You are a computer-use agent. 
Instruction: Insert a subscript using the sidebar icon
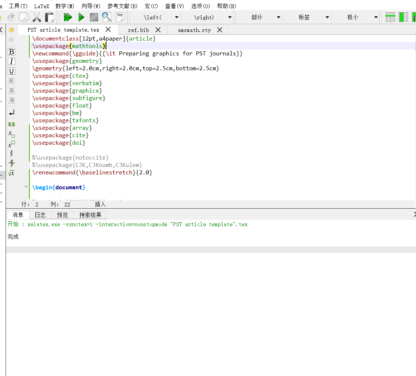[x=11, y=134]
